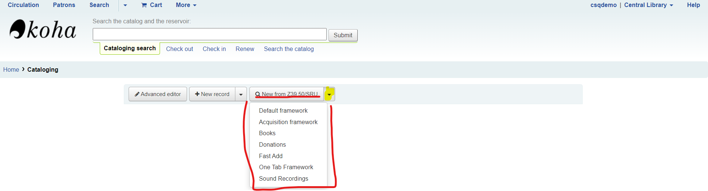Select Books framework

tap(267, 133)
